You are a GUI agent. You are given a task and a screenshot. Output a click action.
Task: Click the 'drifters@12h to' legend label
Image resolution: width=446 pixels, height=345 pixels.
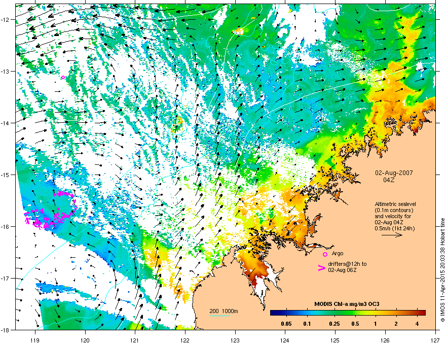[347, 264]
